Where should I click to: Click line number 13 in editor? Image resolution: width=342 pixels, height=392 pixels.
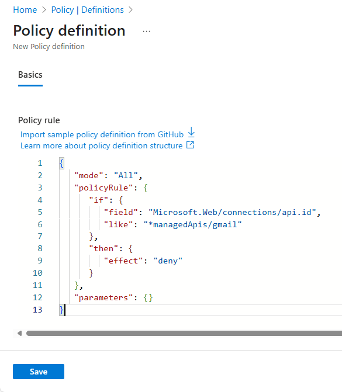(37, 310)
